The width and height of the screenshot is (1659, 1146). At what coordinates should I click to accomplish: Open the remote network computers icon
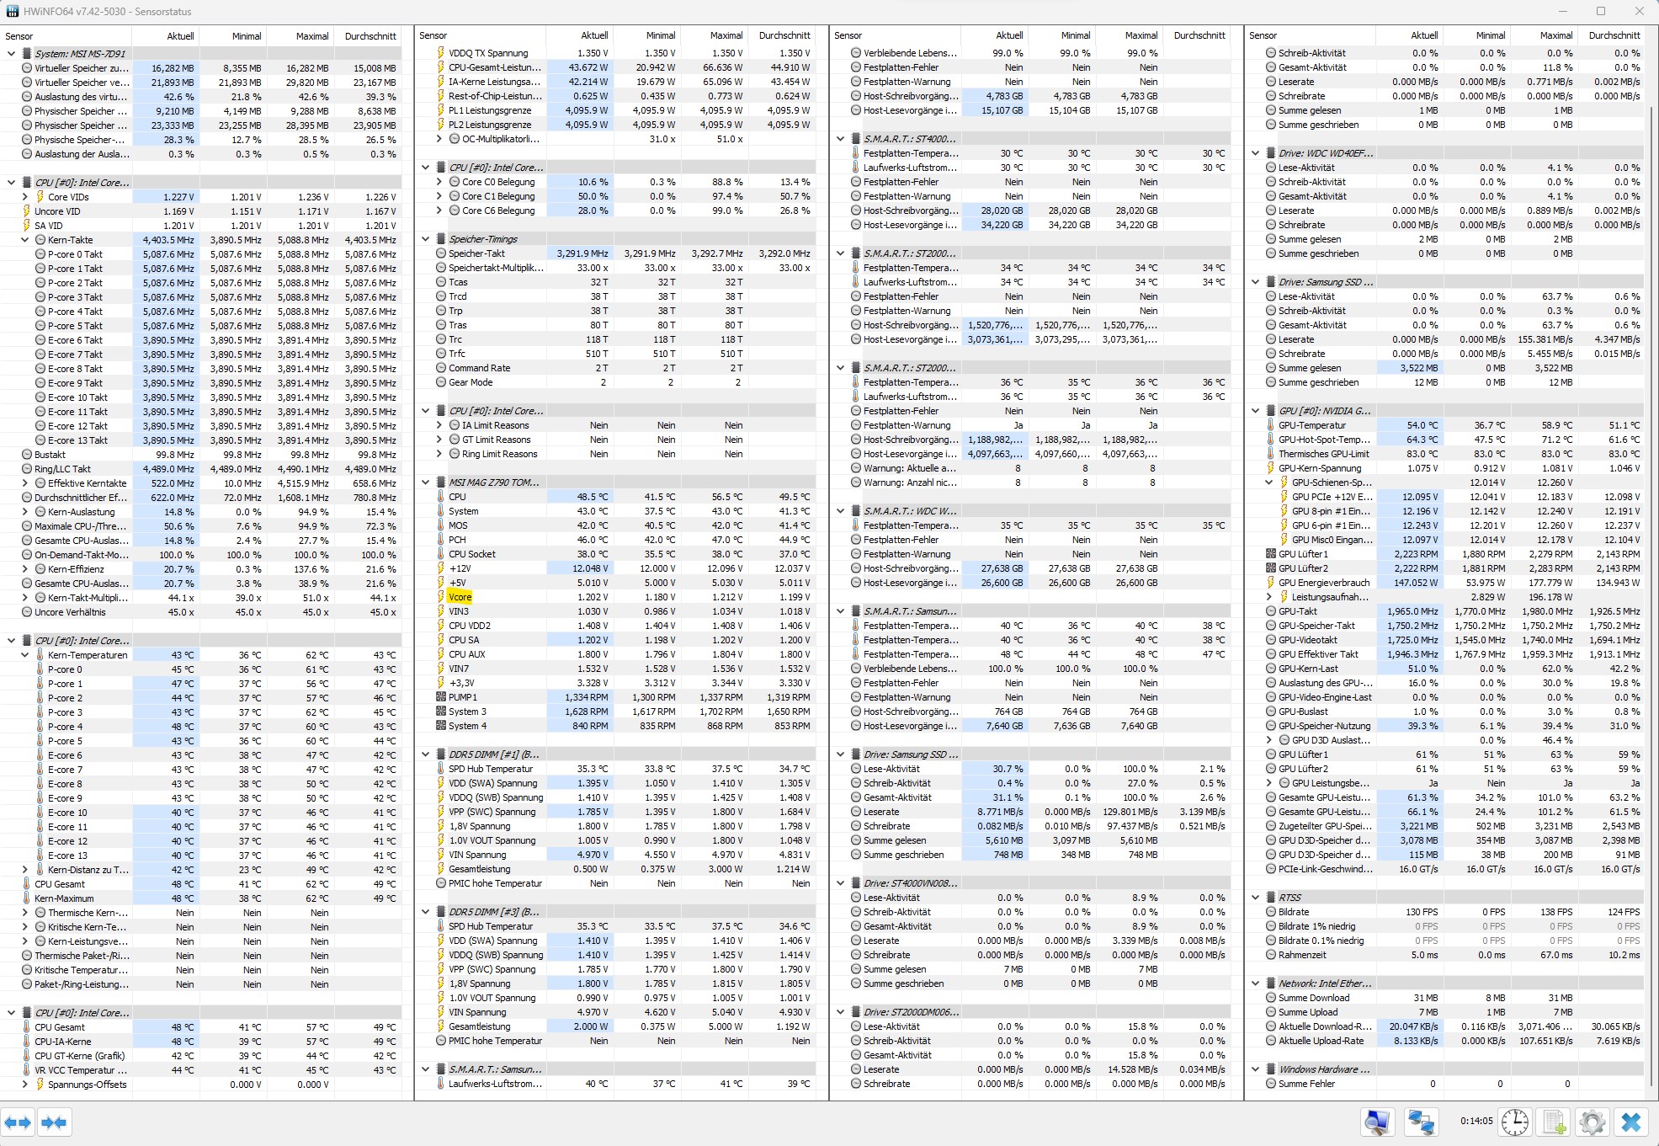click(1421, 1122)
